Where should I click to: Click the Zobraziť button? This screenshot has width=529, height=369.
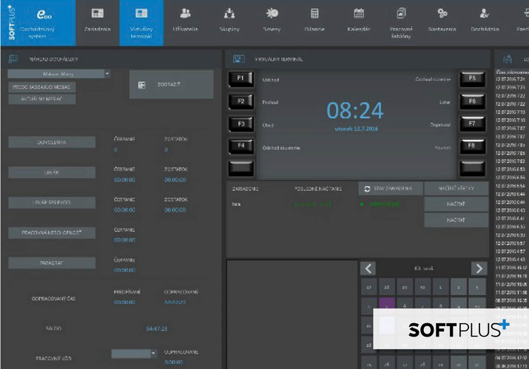(x=171, y=85)
